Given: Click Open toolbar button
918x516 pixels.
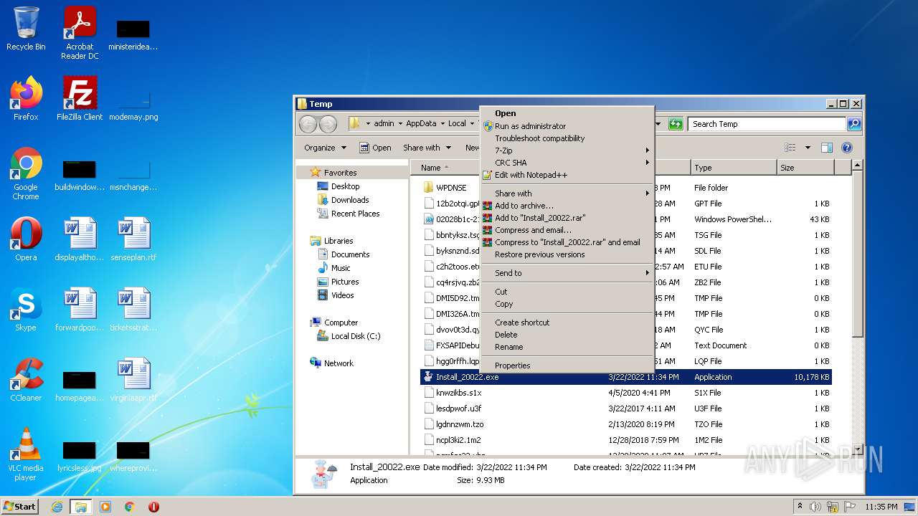Looking at the screenshot, I should tap(375, 148).
